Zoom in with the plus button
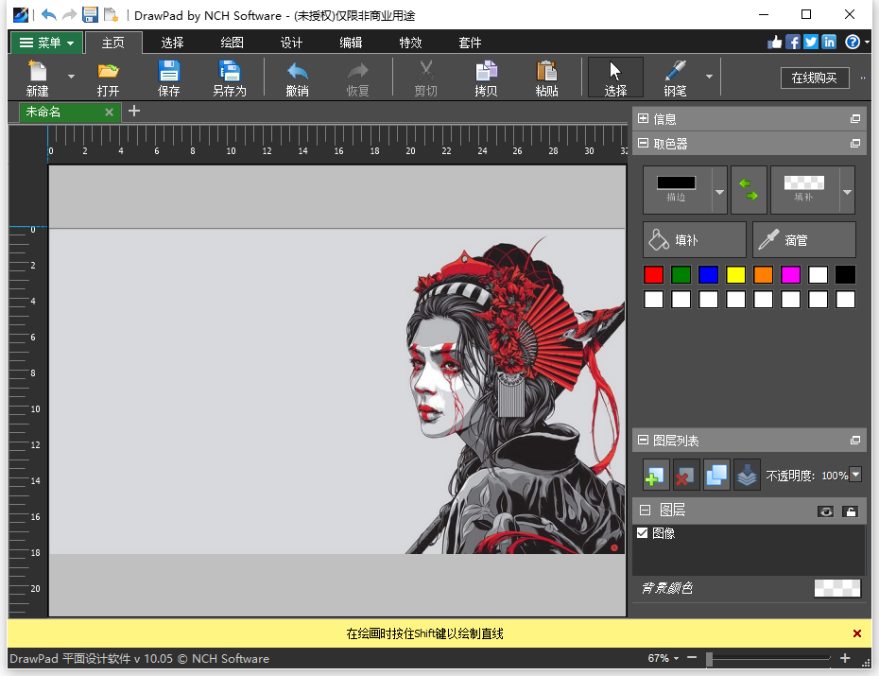Image resolution: width=879 pixels, height=676 pixels. click(x=845, y=658)
